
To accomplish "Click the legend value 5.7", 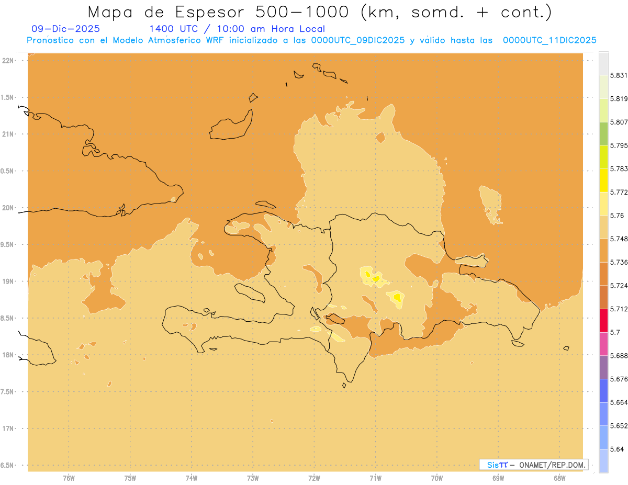I will point(615,332).
